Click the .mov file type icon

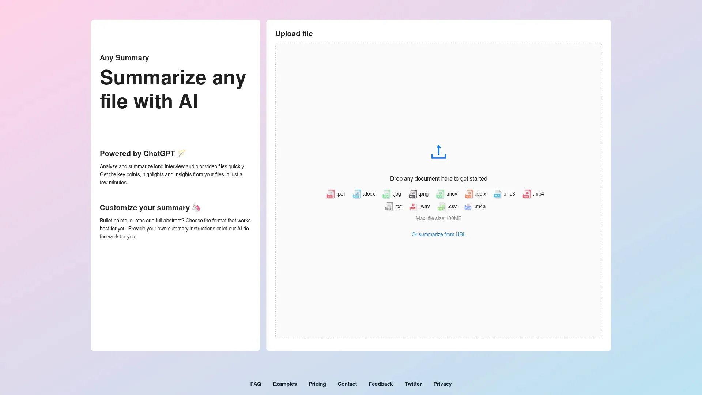click(440, 194)
